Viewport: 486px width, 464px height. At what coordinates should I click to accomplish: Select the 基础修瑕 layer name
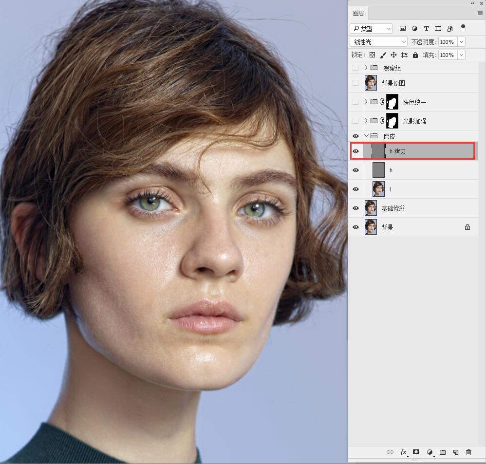click(393, 208)
